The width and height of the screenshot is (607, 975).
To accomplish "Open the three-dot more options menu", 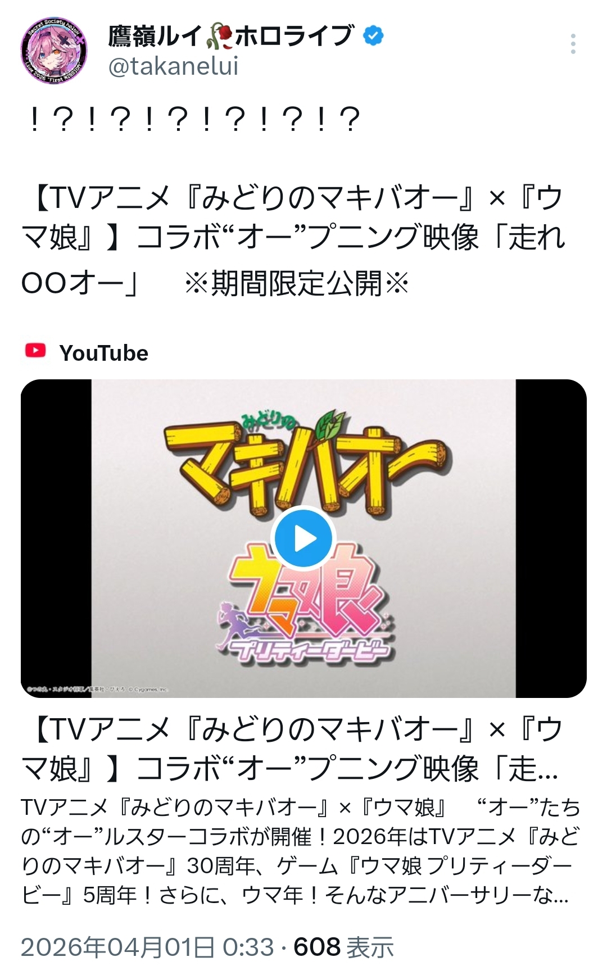I will tap(573, 44).
